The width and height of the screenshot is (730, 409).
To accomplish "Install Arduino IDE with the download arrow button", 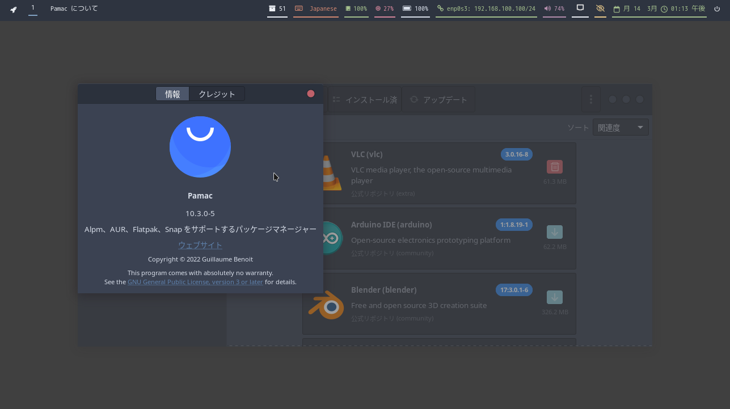I will (x=555, y=232).
